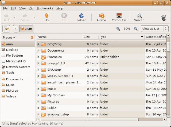Open the Forward history dropdown arrow
Viewport: 171px width, 127px height.
pos(34,17)
